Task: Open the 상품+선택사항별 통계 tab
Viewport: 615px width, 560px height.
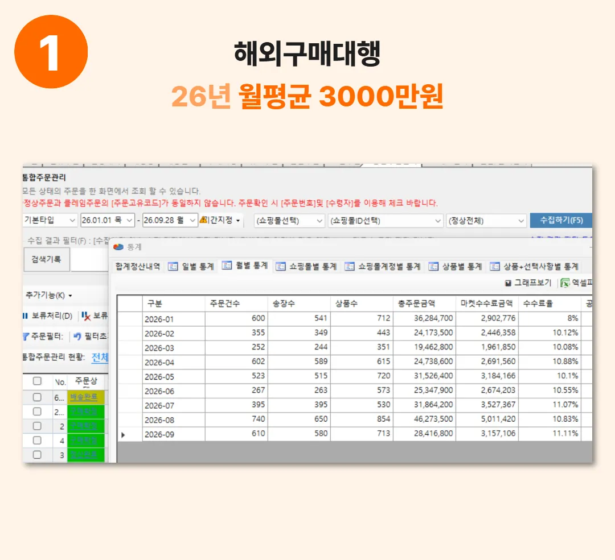Action: coord(535,266)
